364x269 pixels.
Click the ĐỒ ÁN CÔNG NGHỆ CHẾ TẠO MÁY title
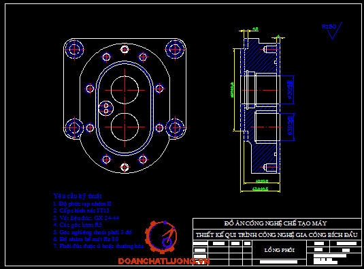[x=276, y=223]
